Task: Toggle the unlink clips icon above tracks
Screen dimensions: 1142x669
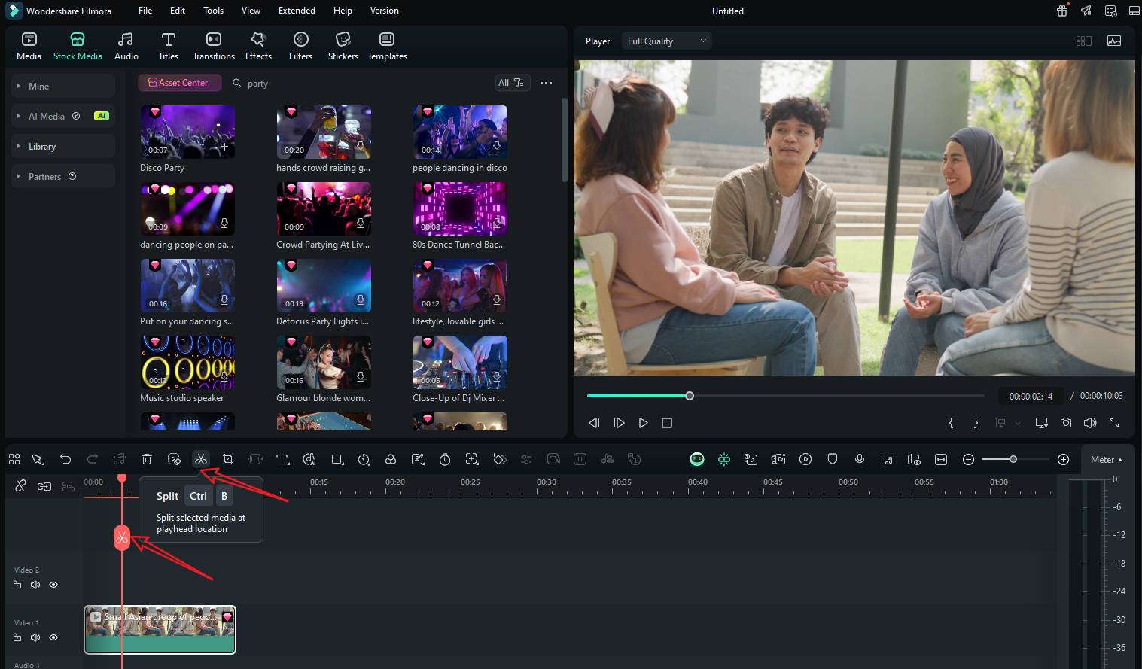Action: pyautogui.click(x=20, y=486)
